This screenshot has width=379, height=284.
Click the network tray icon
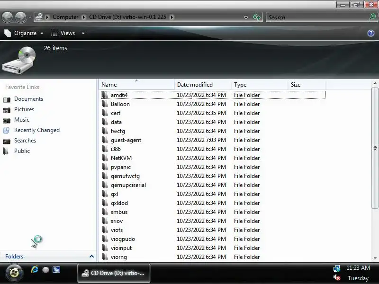click(x=337, y=268)
